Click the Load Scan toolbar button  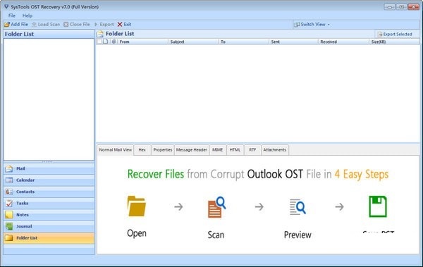tap(46, 25)
